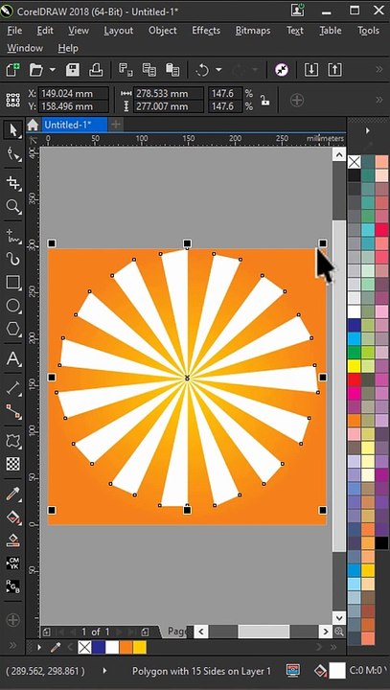Select the Rectangle tool
The image size is (390, 690).
click(12, 283)
